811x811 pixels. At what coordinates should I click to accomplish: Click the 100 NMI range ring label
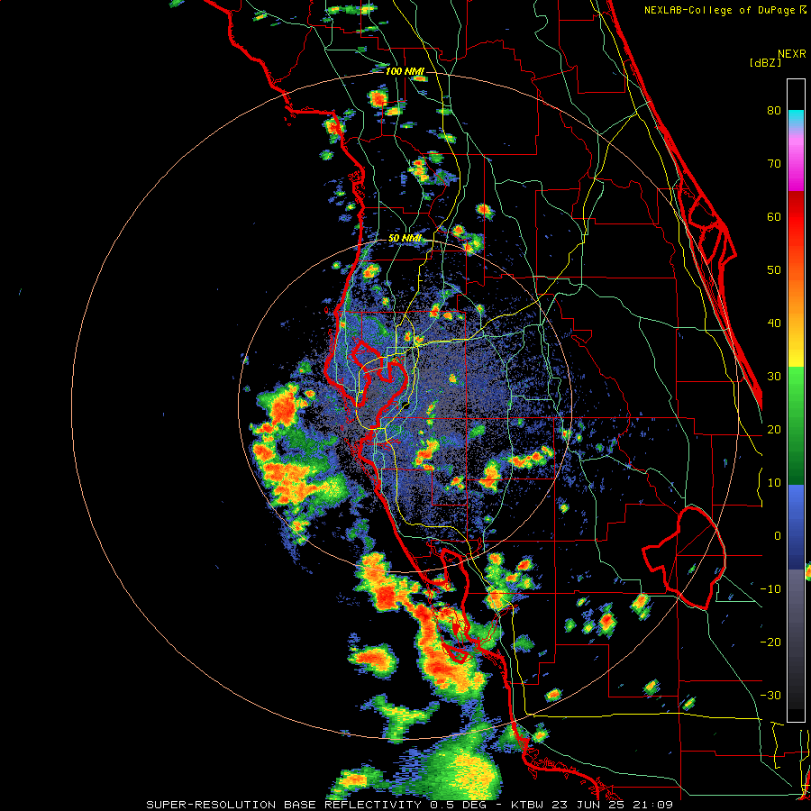coord(405,71)
